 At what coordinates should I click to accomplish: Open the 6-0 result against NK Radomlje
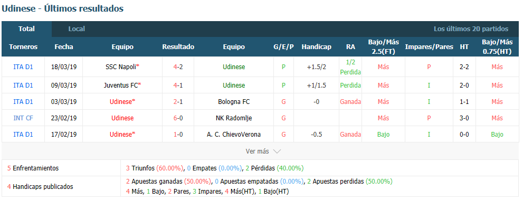[178, 118]
